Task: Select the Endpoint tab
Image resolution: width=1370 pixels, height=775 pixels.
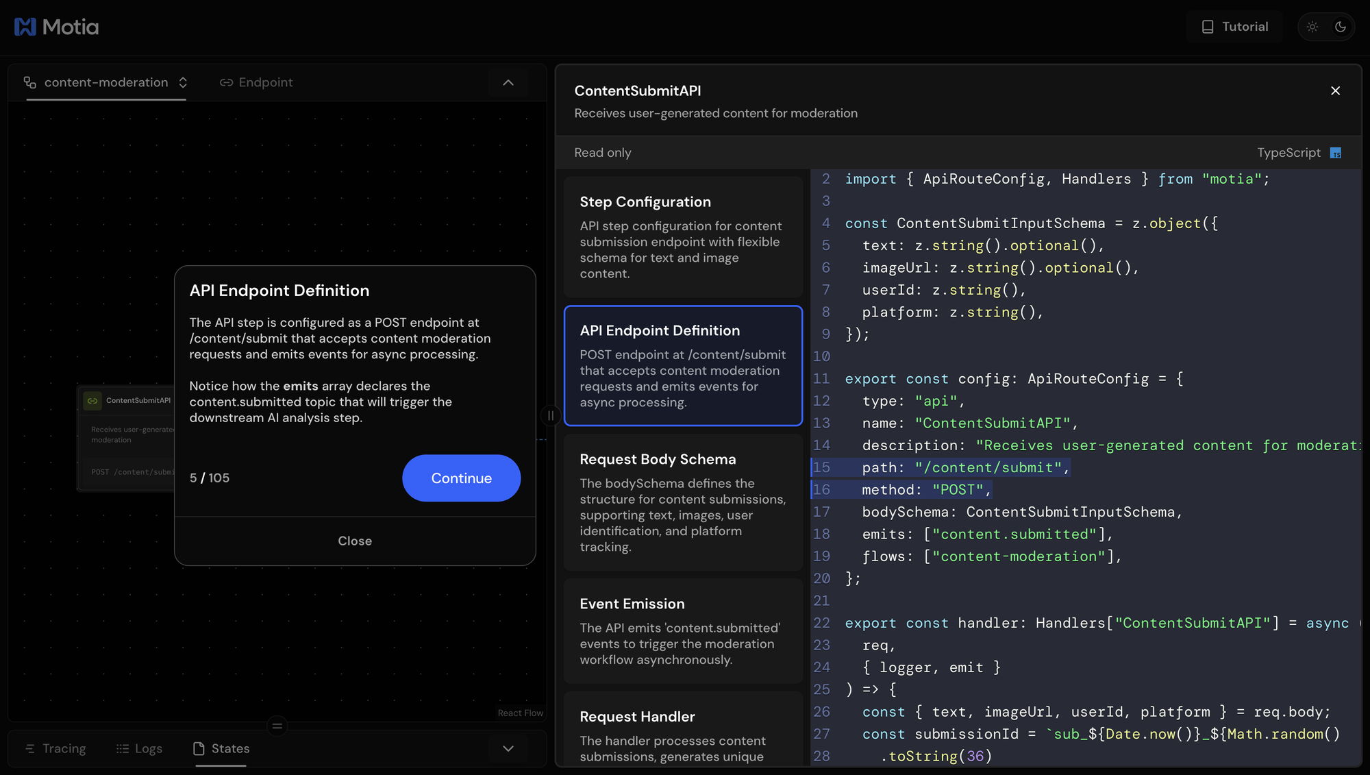Action: tap(256, 82)
